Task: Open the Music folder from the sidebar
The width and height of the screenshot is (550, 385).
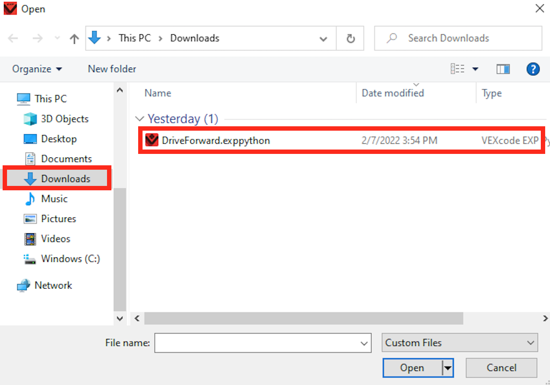Action: pos(55,199)
